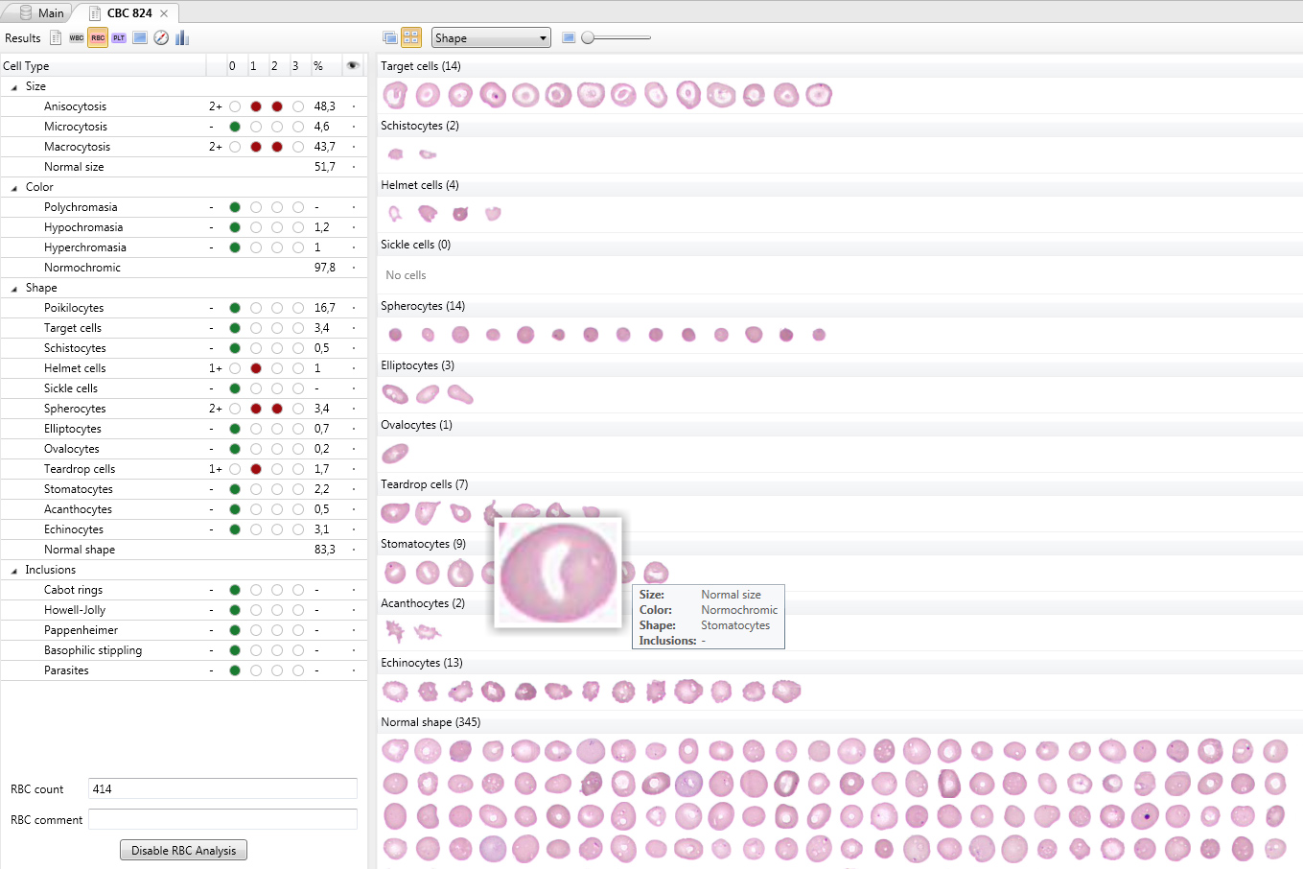Click into the RBC count field

click(222, 789)
